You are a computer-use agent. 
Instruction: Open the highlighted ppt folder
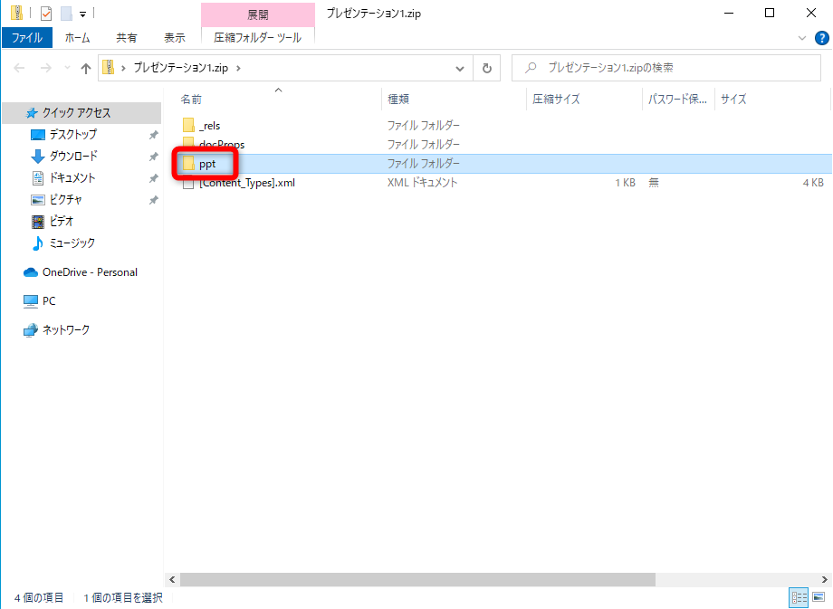(x=206, y=163)
